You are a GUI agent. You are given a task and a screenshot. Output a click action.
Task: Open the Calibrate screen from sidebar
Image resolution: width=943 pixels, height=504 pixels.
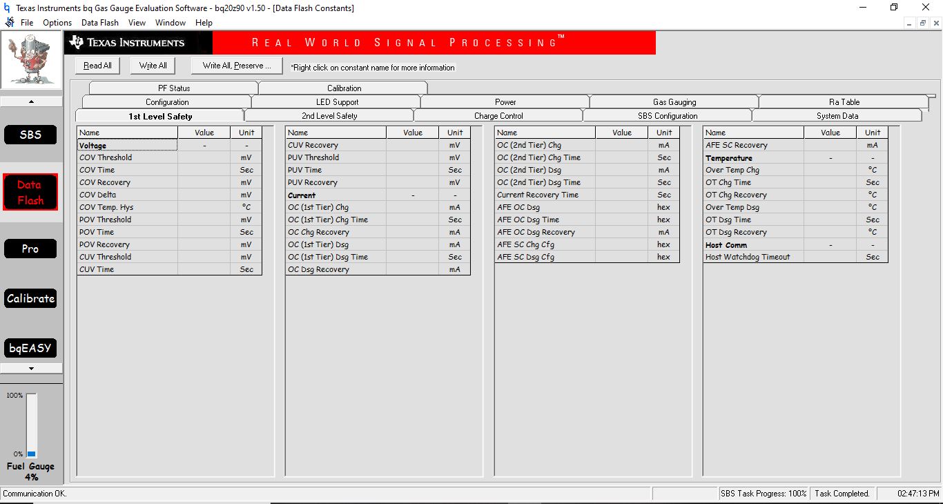30,298
